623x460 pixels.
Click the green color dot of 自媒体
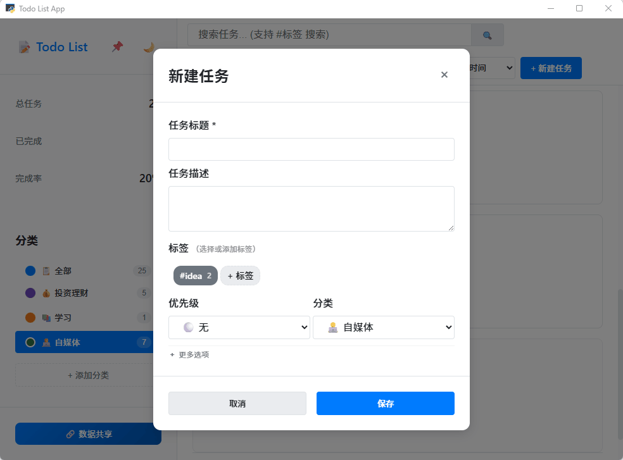(30, 342)
